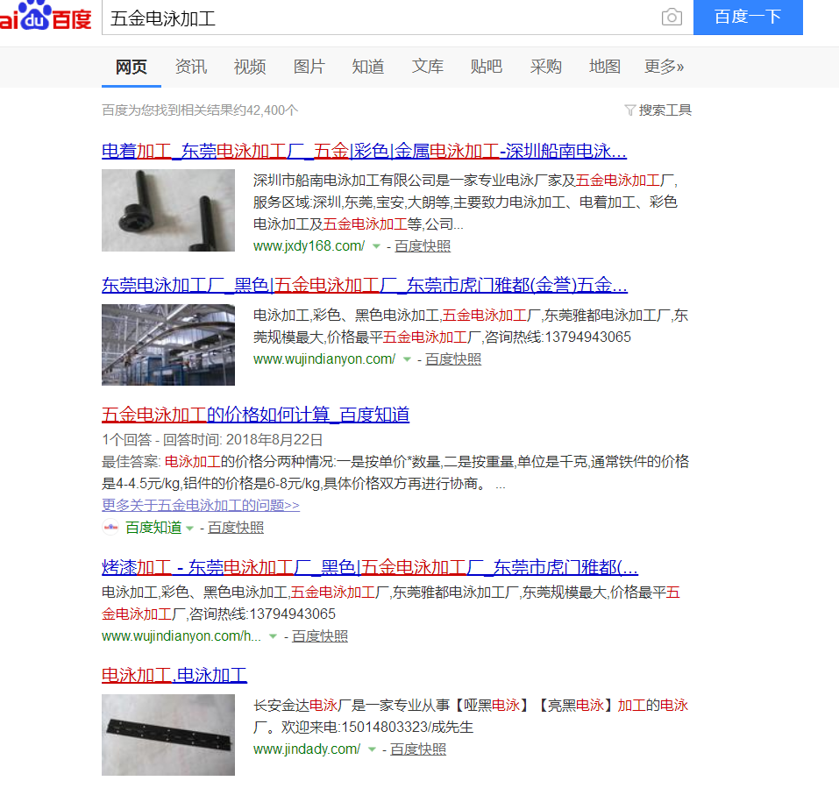Expand dropdown arrow beside www.jindady.com/
This screenshot has height=788, width=839.
tap(372, 750)
